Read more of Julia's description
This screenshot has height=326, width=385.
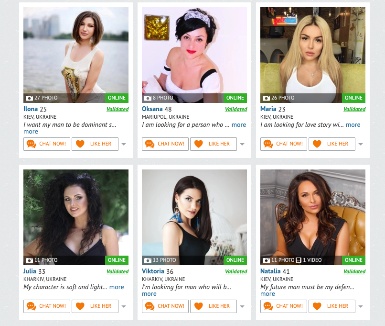click(x=117, y=287)
